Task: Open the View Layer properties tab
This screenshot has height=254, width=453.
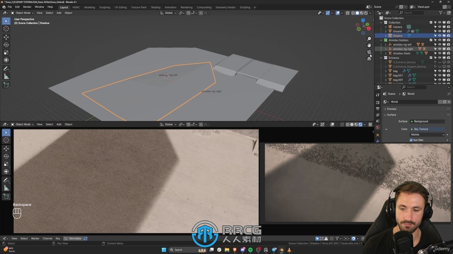Action: click(x=378, y=115)
